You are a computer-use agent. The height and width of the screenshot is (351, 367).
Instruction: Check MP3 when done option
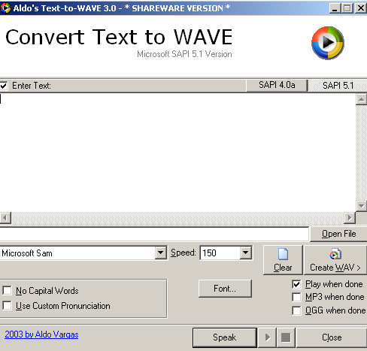click(296, 297)
